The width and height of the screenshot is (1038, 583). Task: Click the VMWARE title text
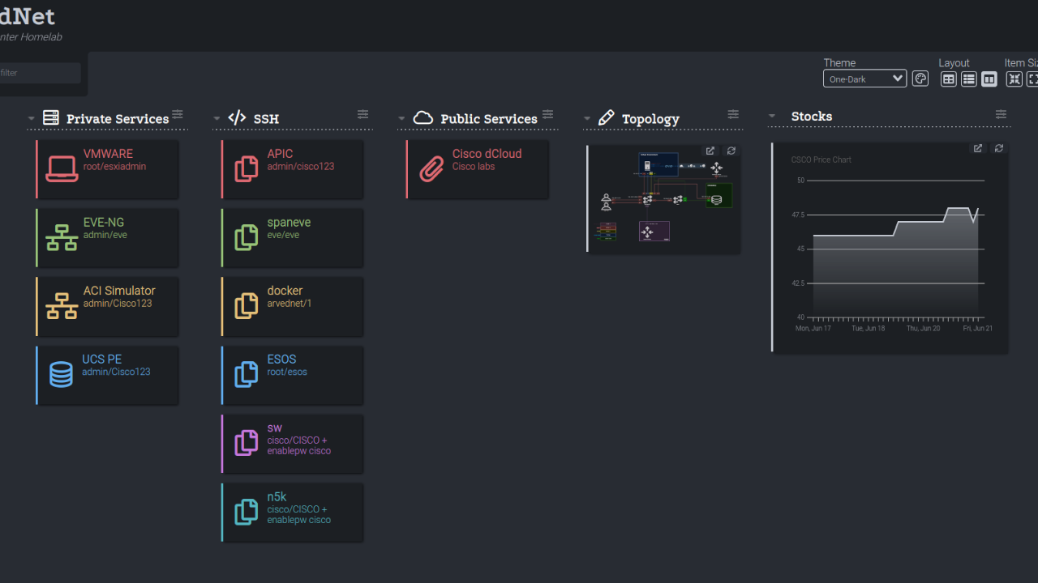click(x=108, y=154)
